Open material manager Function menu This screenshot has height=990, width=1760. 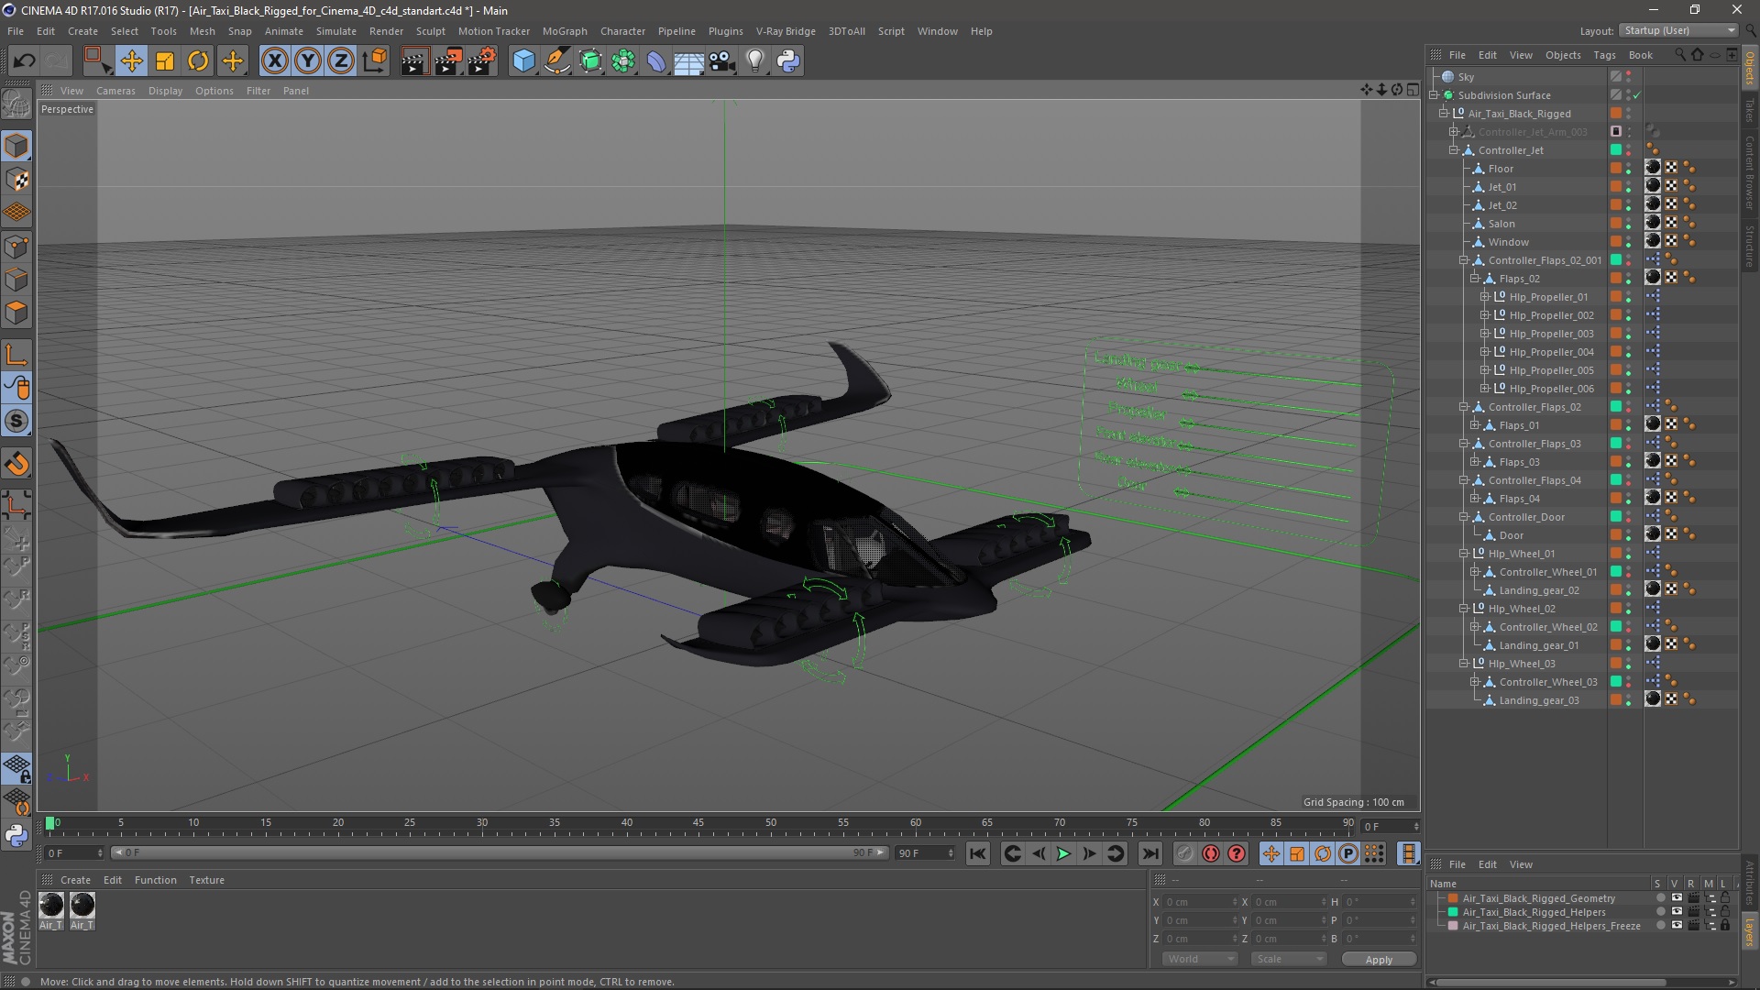155,880
